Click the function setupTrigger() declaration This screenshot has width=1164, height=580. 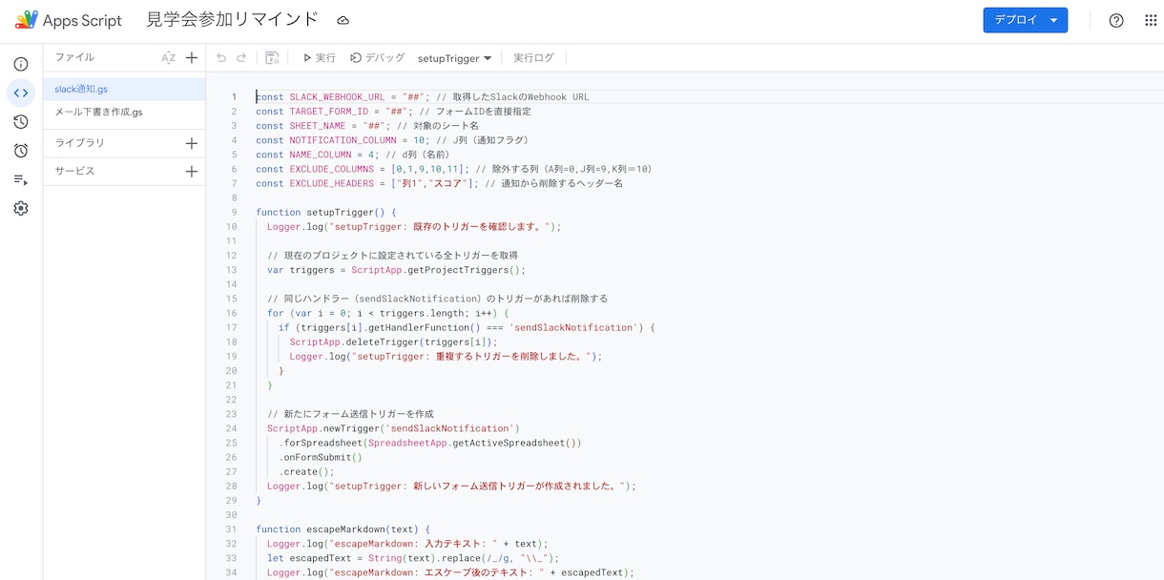click(325, 212)
